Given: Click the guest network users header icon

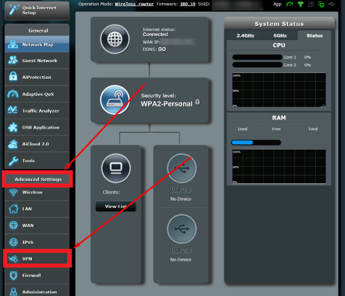Looking at the screenshot, I should click(312, 4).
